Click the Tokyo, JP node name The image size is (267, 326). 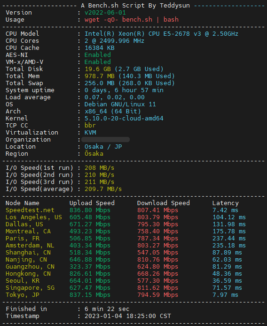(x=23, y=295)
